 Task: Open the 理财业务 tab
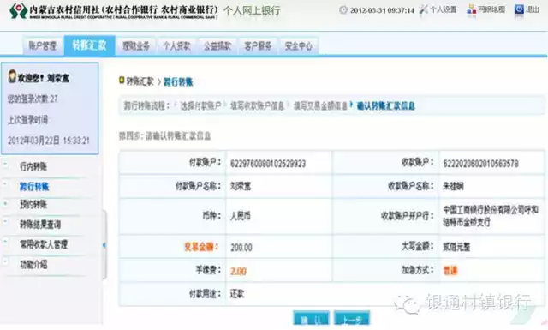coord(136,45)
